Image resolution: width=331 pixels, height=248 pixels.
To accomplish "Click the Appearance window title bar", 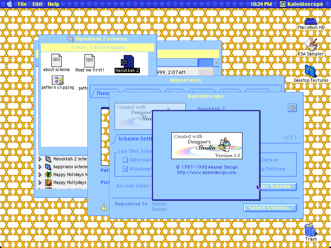I will (185, 80).
